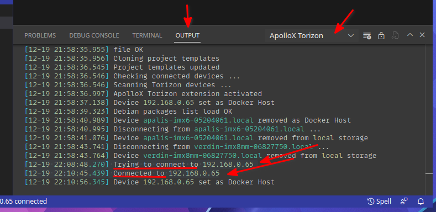
Task: Click the Spell checker status item
Action: pos(379,202)
